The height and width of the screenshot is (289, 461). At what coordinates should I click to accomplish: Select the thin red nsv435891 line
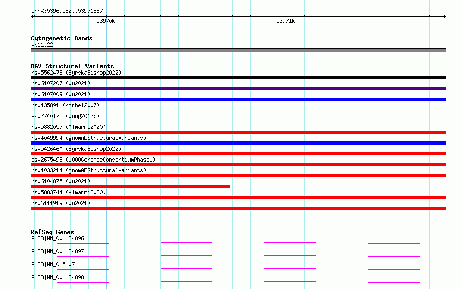238,110
